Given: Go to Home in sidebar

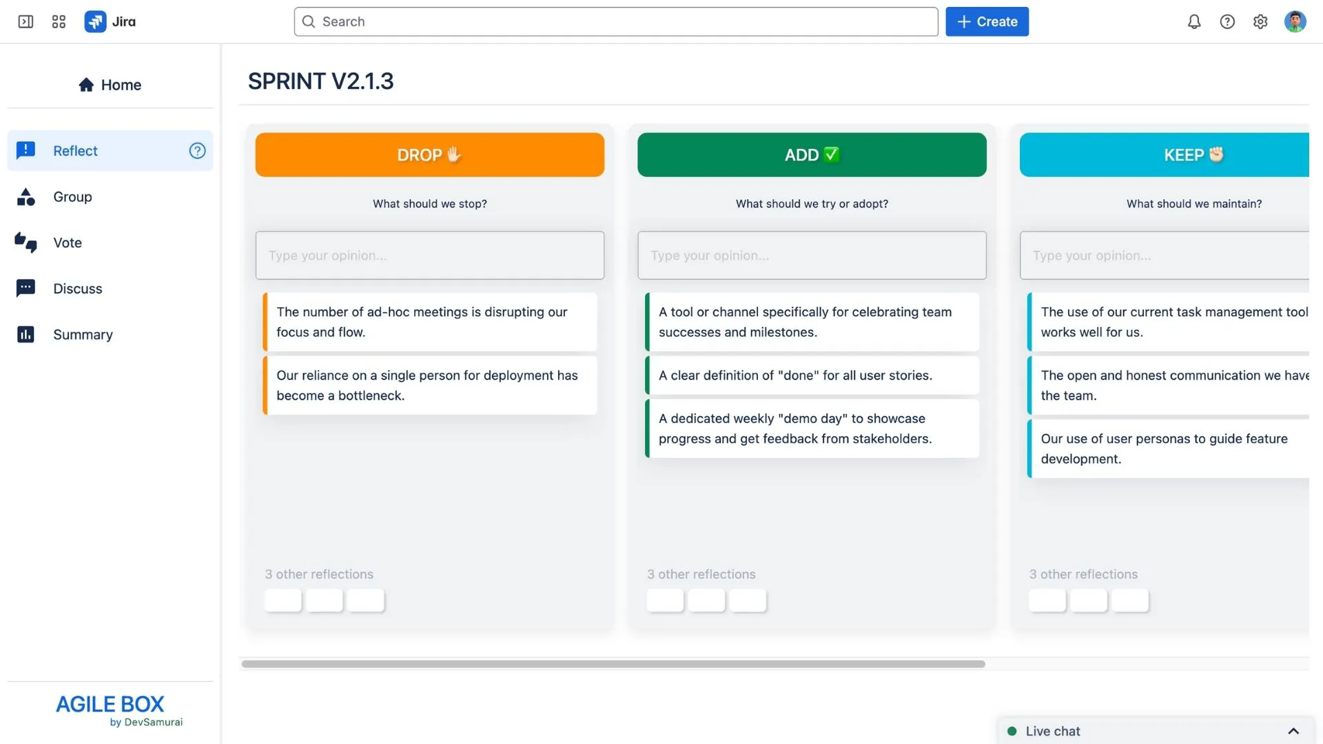Looking at the screenshot, I should click(110, 85).
